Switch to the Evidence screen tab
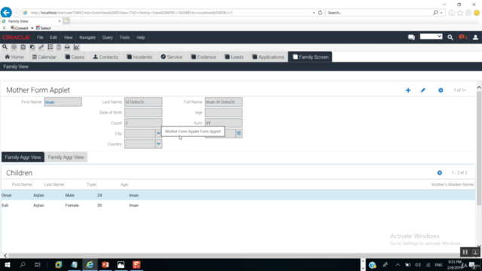 pyautogui.click(x=203, y=57)
